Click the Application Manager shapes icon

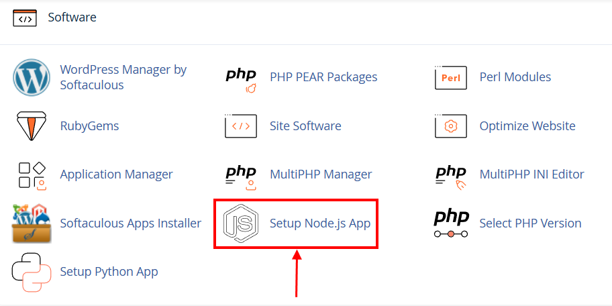click(x=32, y=175)
